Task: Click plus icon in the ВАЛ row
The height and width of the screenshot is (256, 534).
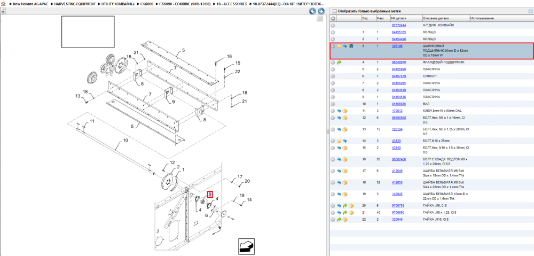Action: pos(333,104)
